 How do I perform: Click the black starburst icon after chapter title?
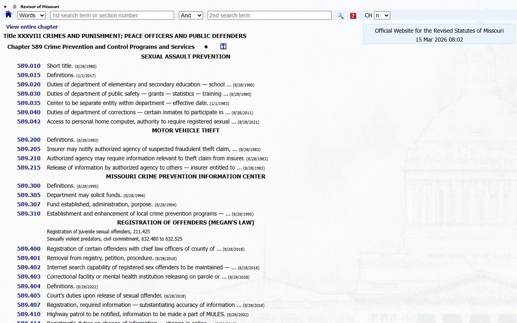click(206, 47)
